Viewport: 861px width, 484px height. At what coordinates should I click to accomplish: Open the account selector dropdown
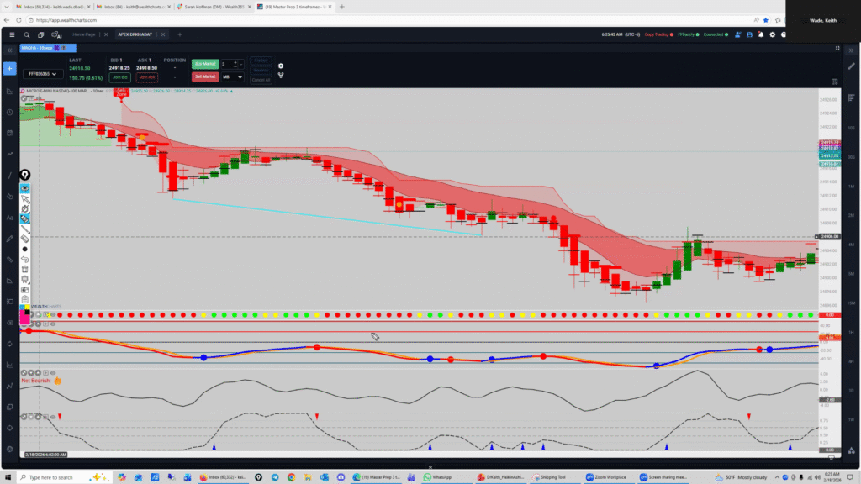(42, 75)
